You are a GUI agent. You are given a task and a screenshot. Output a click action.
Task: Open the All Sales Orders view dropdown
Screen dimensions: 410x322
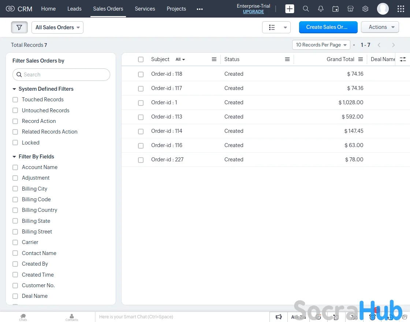(57, 27)
